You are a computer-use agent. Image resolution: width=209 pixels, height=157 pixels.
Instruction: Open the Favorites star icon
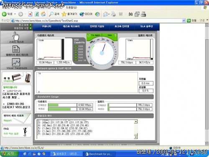(64, 14)
